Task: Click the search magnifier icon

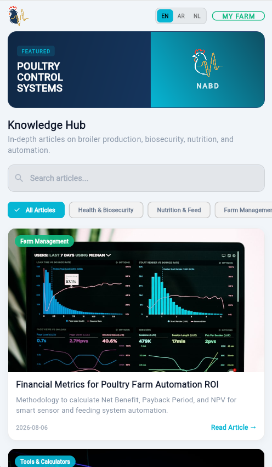Action: (19, 178)
